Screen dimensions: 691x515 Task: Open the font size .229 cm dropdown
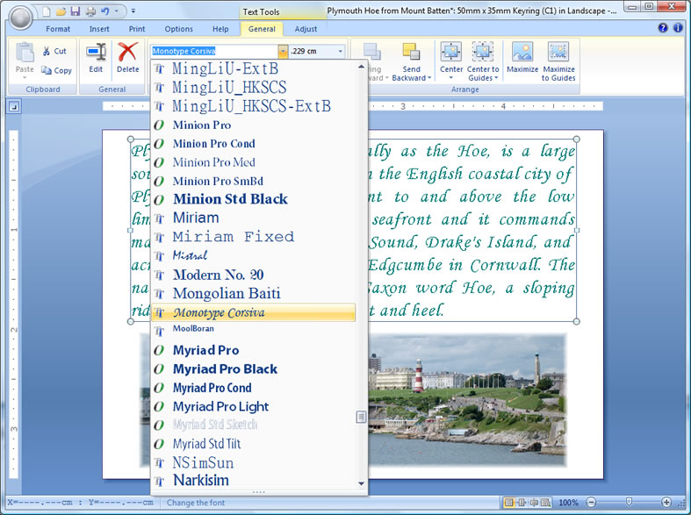point(340,52)
